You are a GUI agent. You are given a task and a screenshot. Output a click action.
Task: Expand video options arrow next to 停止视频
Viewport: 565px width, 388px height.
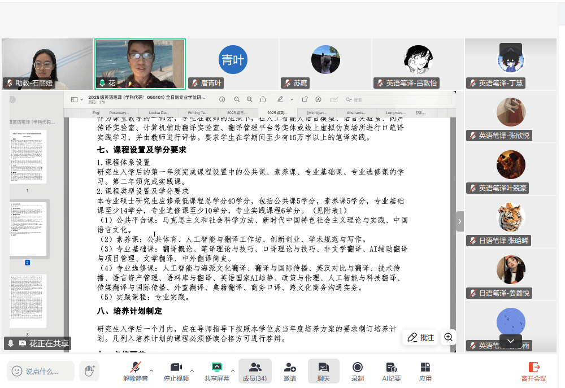point(192,370)
